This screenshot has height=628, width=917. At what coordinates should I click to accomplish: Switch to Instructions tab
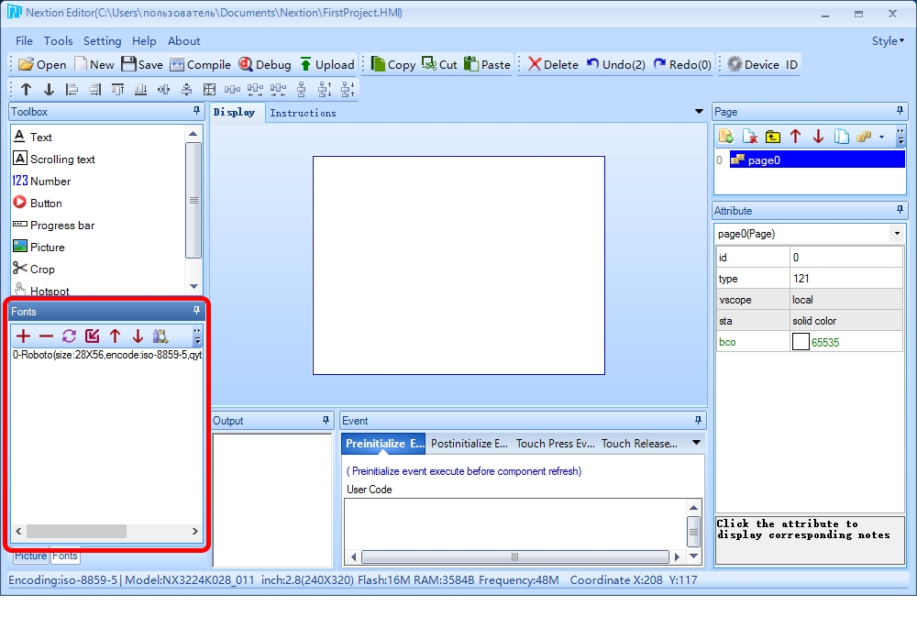click(303, 113)
